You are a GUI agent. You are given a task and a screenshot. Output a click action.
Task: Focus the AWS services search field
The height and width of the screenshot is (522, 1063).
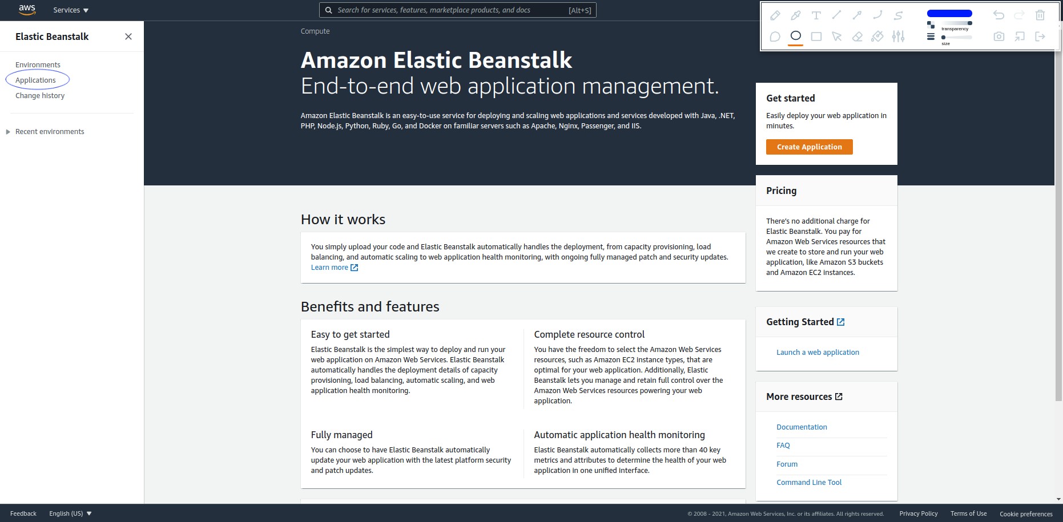click(457, 10)
